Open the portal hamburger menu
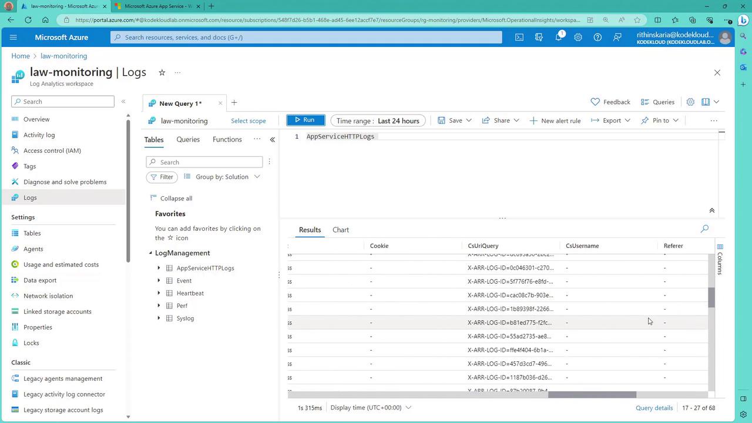The image size is (752, 423). pos(14,37)
